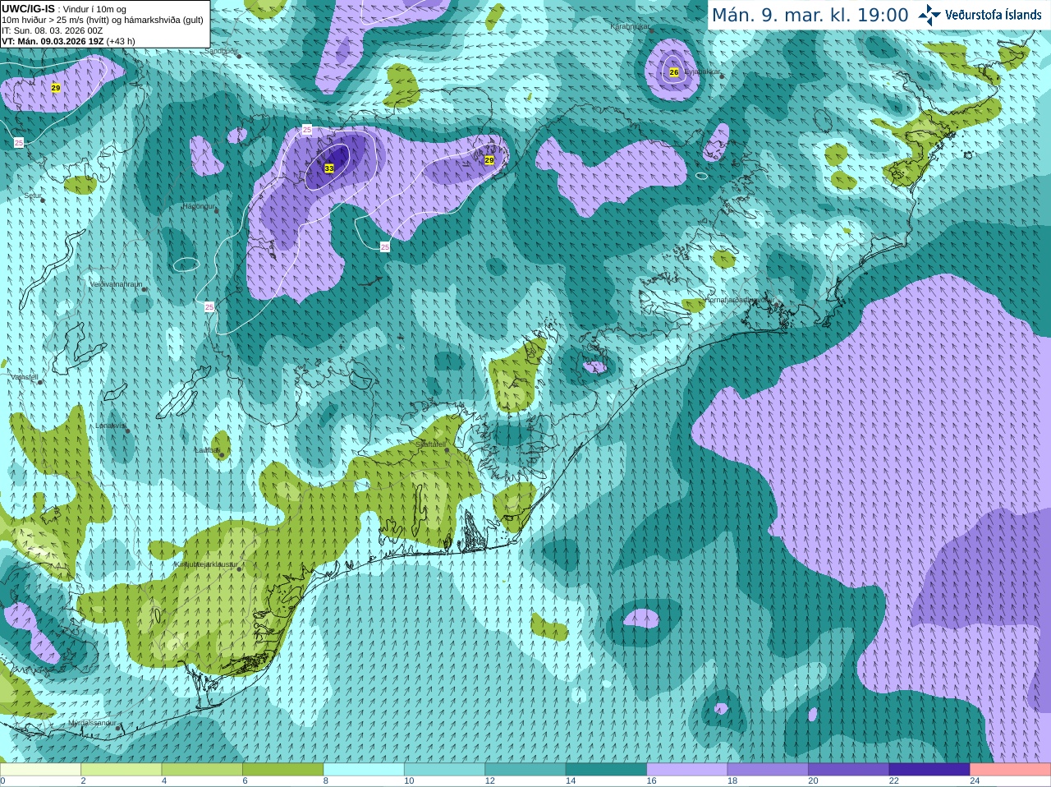Image resolution: width=1051 pixels, height=787 pixels.
Task: Pick the 0–2 m/s pale yellow swatch
Action: coord(40,769)
